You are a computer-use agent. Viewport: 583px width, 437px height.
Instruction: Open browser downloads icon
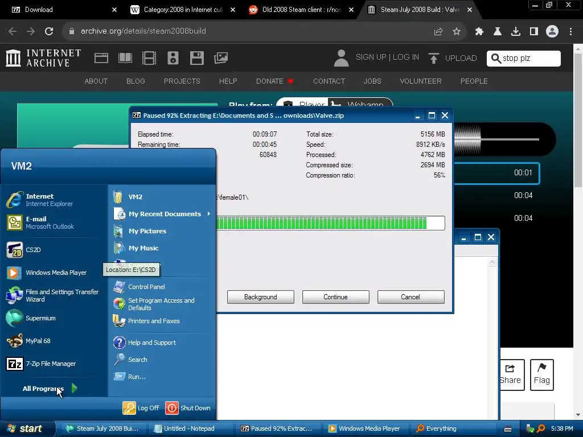click(x=516, y=32)
